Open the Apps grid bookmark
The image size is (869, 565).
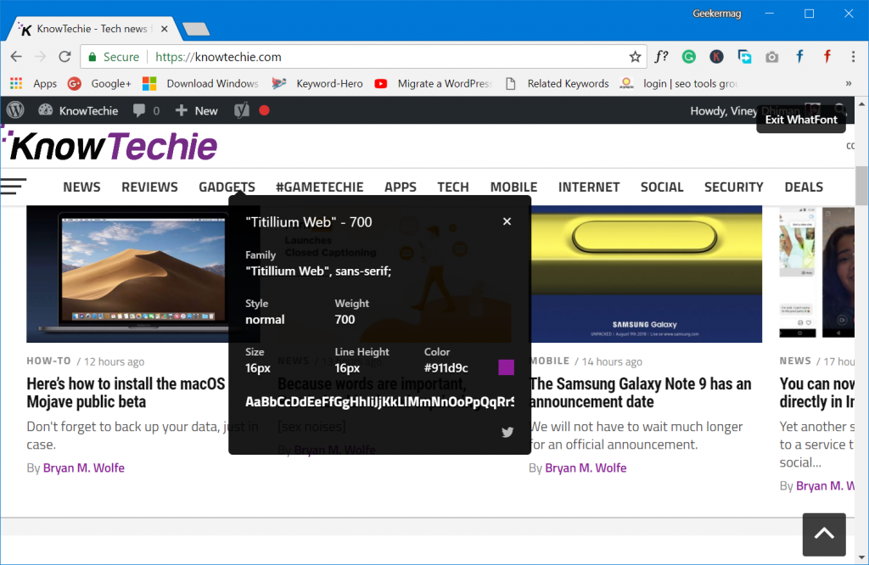click(33, 84)
